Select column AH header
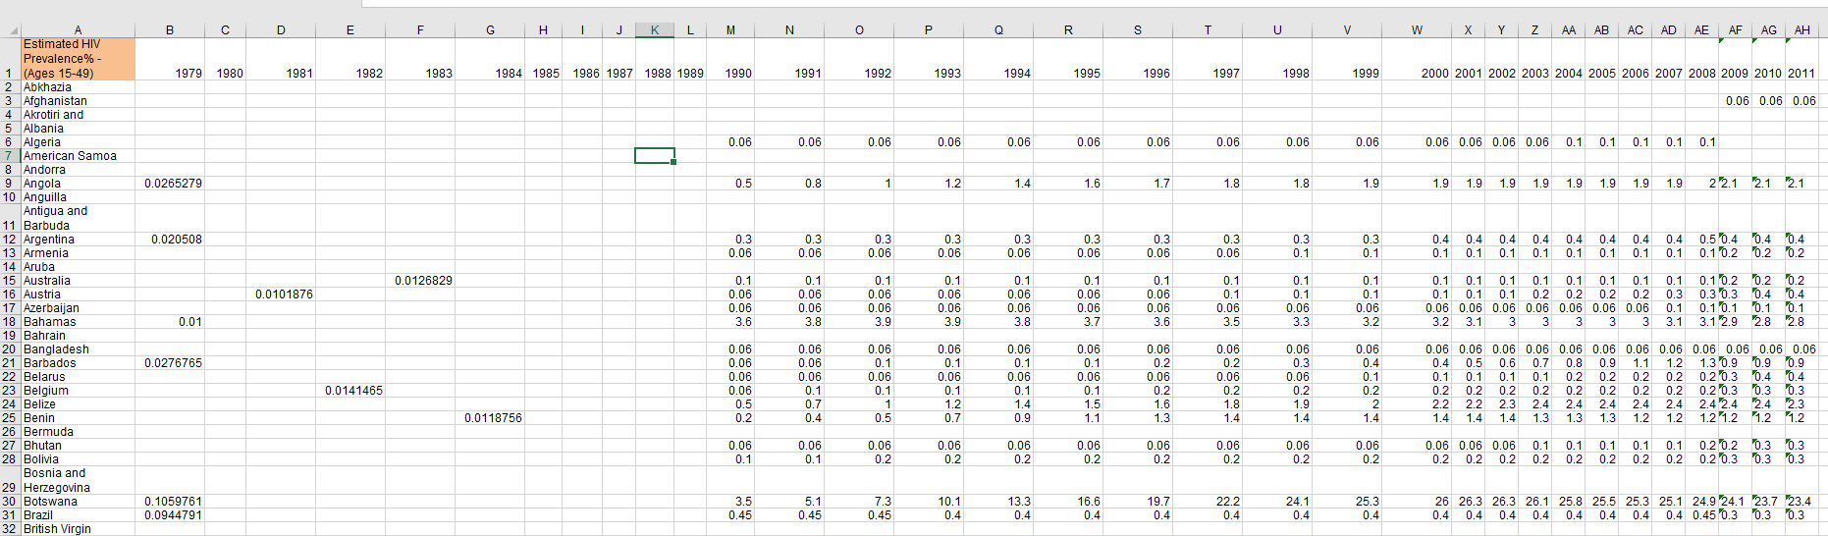 tap(1802, 30)
